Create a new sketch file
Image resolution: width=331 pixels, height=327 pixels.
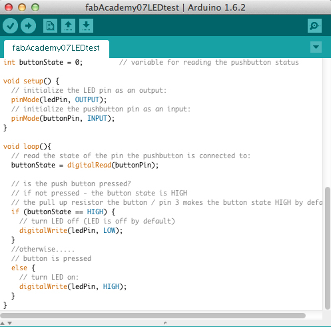pos(50,26)
